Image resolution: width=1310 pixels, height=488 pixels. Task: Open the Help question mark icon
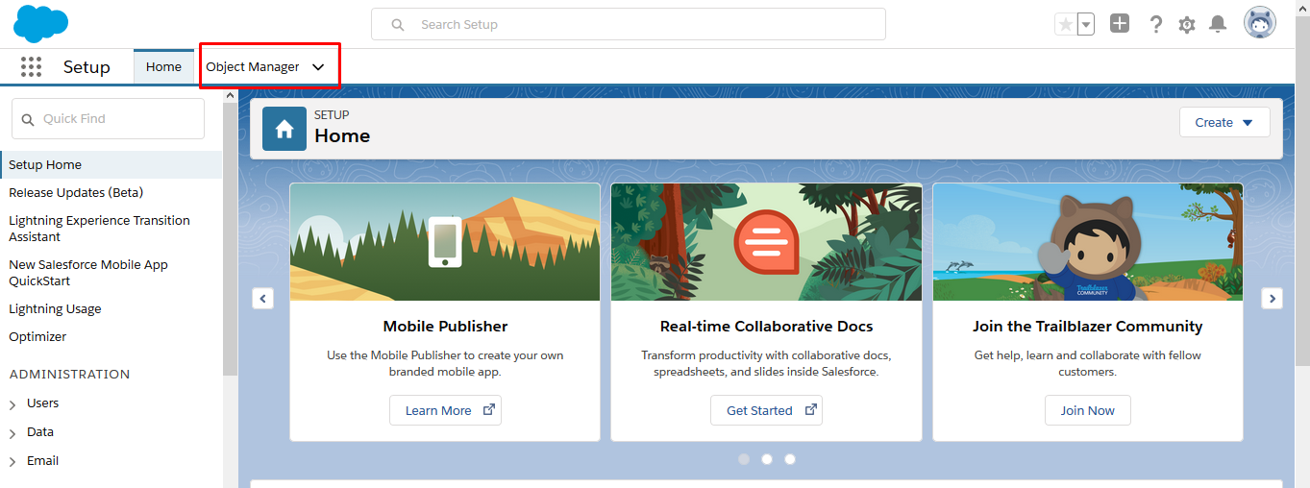pyautogui.click(x=1156, y=24)
